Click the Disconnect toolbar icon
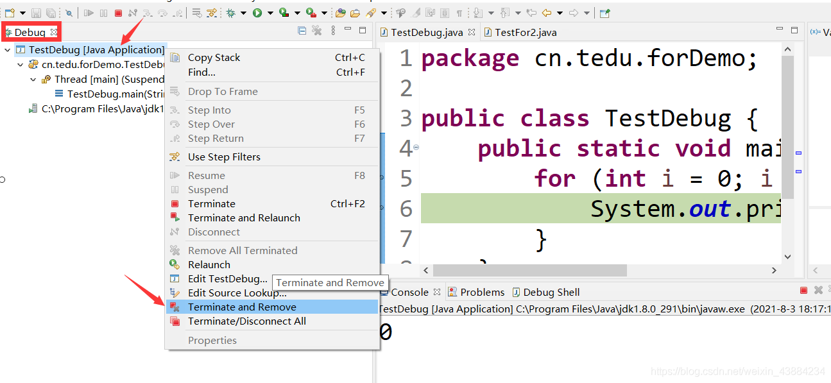Image resolution: width=831 pixels, height=383 pixels. coord(133,13)
